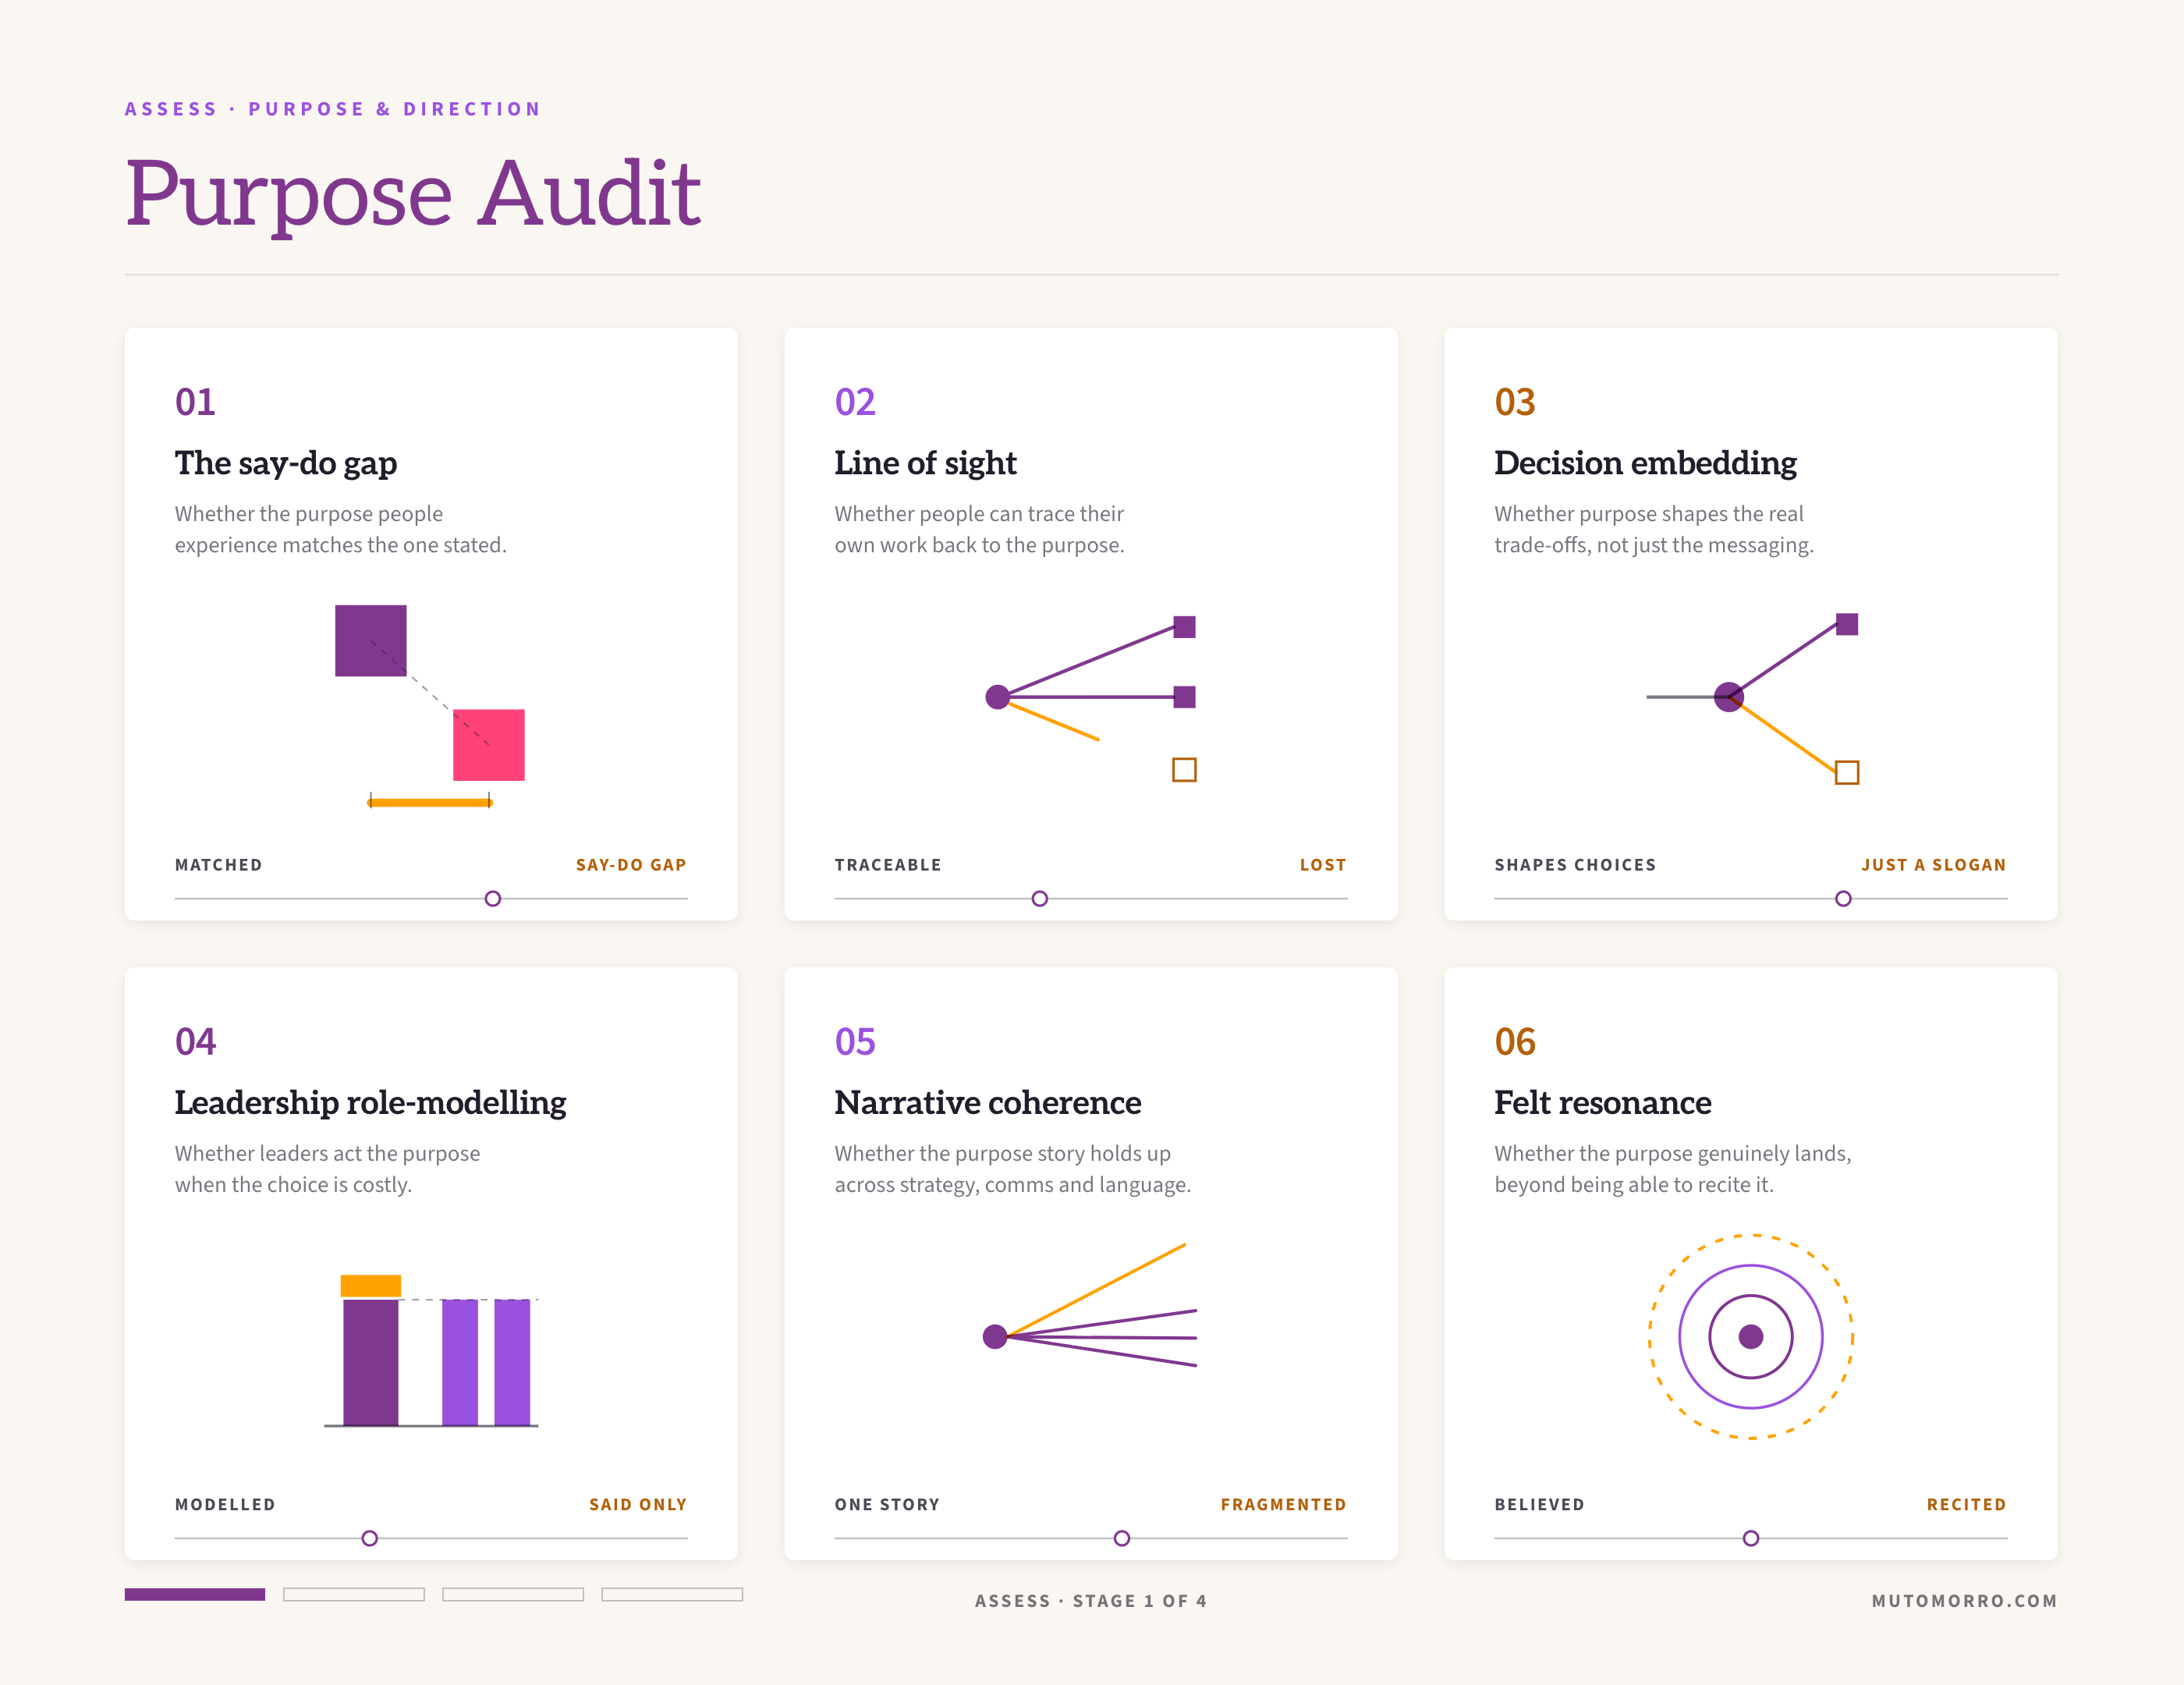Viewport: 2184px width, 1685px height.
Task: Click the description starting 'Whether the purpose people'
Action: (x=341, y=529)
